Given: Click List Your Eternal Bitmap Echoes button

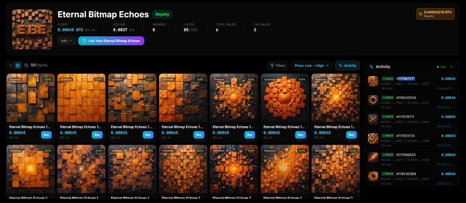Looking at the screenshot, I should coord(111,41).
